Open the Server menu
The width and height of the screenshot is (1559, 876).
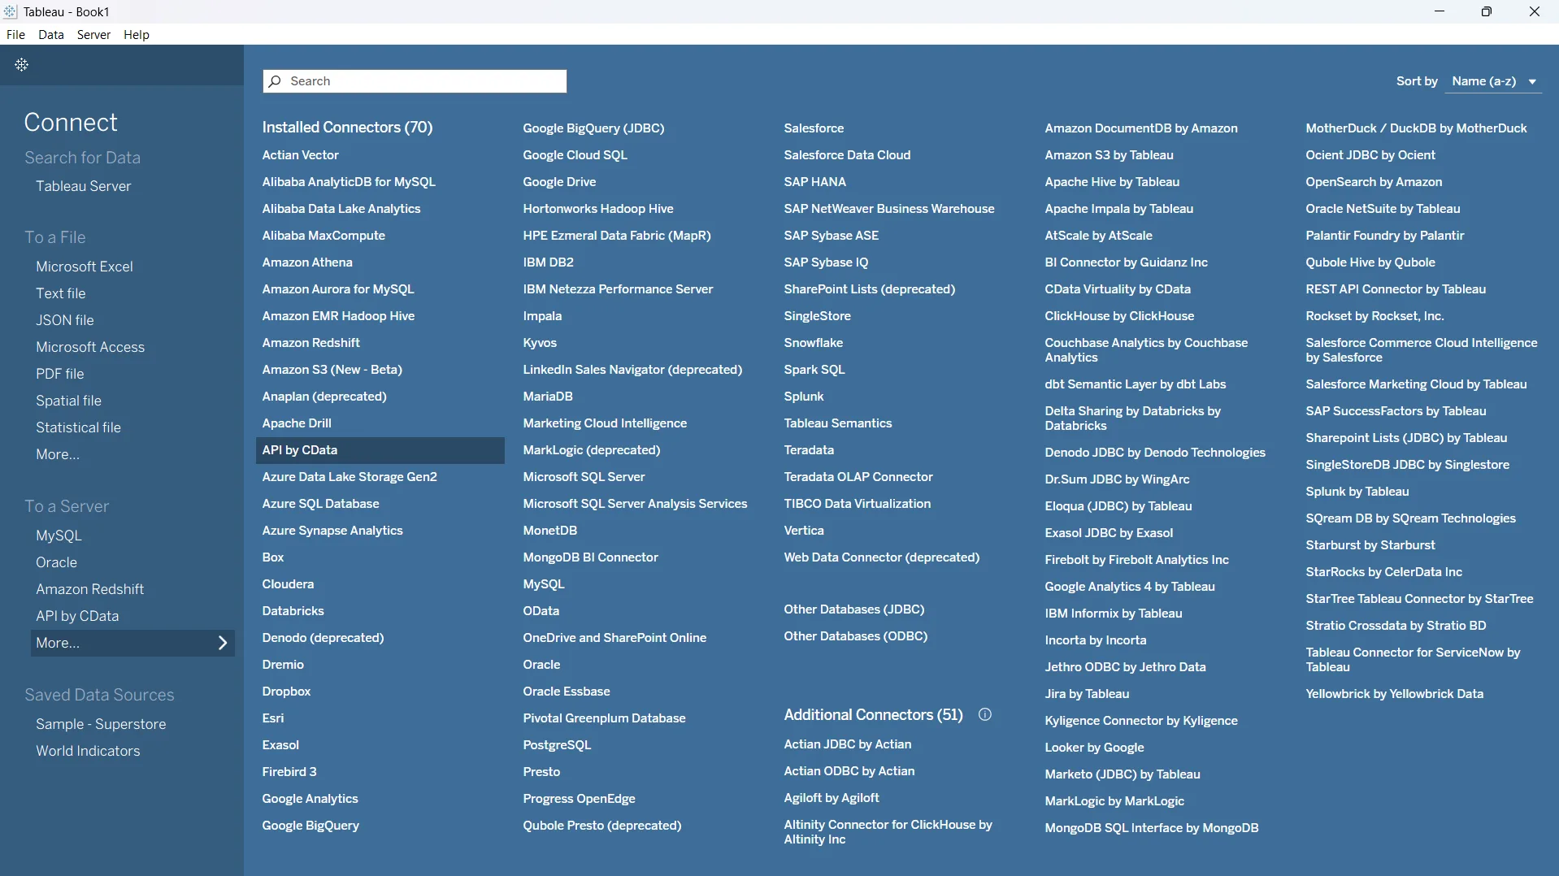point(93,35)
